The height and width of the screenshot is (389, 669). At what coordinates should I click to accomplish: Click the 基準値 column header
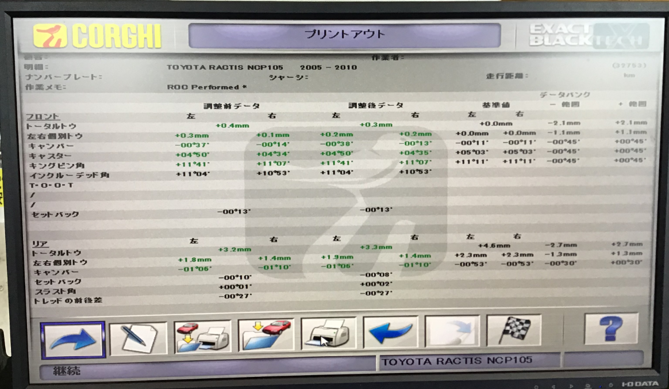click(496, 105)
